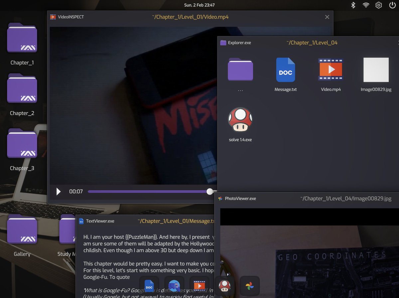Click the video progress slider handle
The image size is (399, 298).
click(209, 192)
